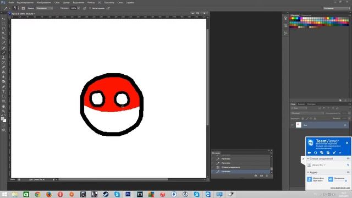The image size is (352, 198).
Task: Switch to the Каналы tab
Action: tap(301, 104)
